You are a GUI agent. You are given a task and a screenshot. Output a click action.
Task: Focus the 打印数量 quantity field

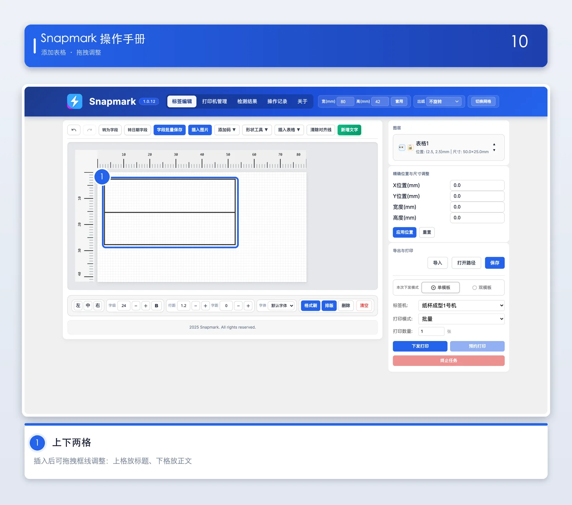431,331
